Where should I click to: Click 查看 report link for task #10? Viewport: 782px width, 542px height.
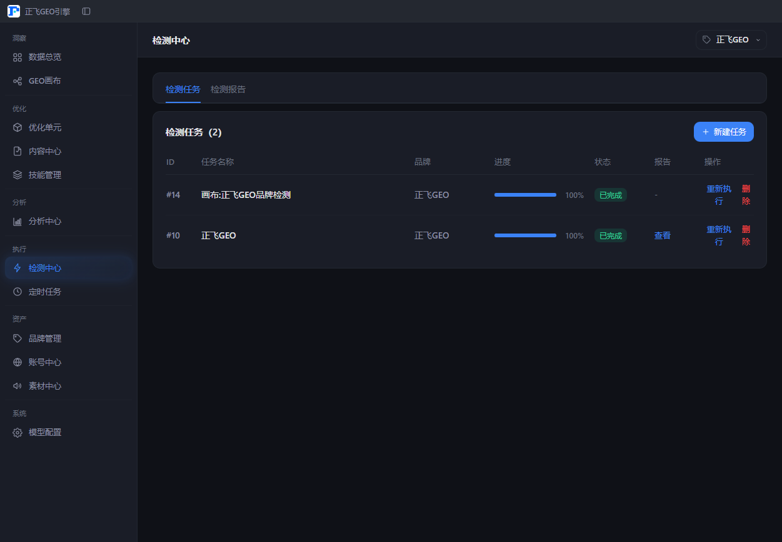663,235
